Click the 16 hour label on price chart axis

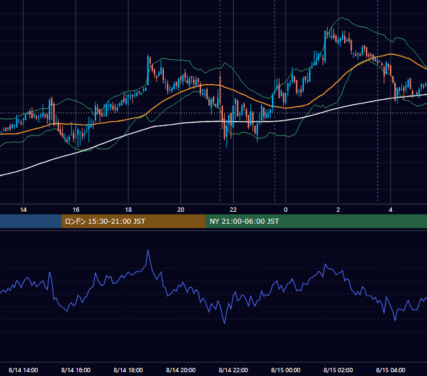76,210
